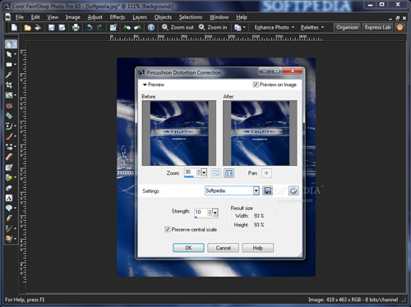Open the Organizer
The height and width of the screenshot is (307, 411).
click(347, 27)
